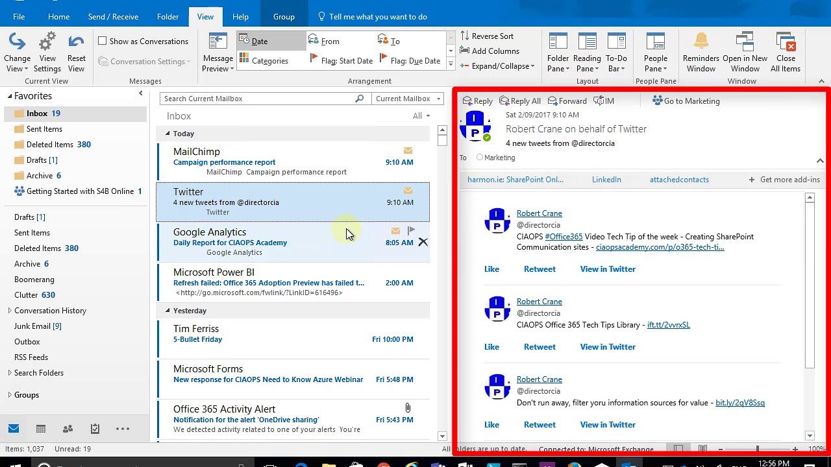
Task: Collapse the message header chevron
Action: [x=820, y=161]
